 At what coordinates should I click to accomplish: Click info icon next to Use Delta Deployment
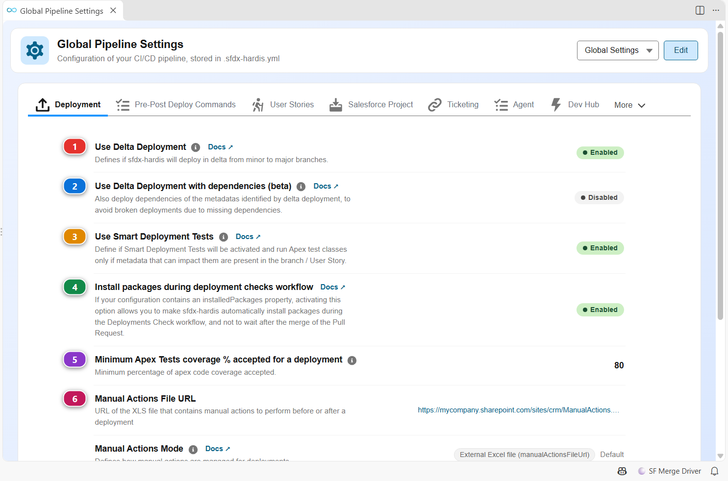pos(196,147)
